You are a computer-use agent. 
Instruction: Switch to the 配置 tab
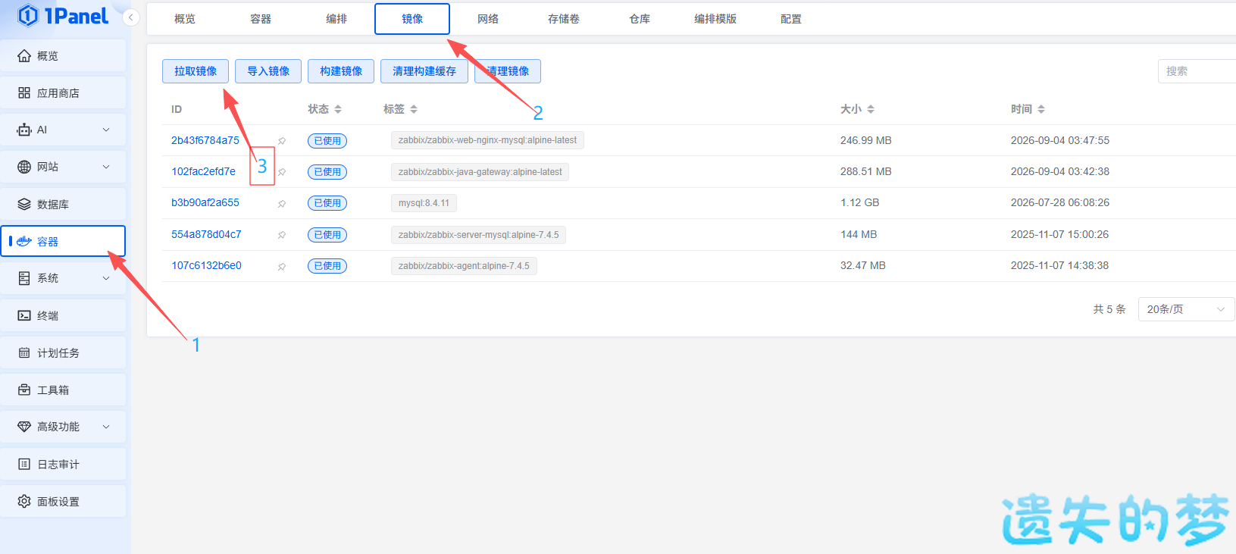(x=791, y=19)
